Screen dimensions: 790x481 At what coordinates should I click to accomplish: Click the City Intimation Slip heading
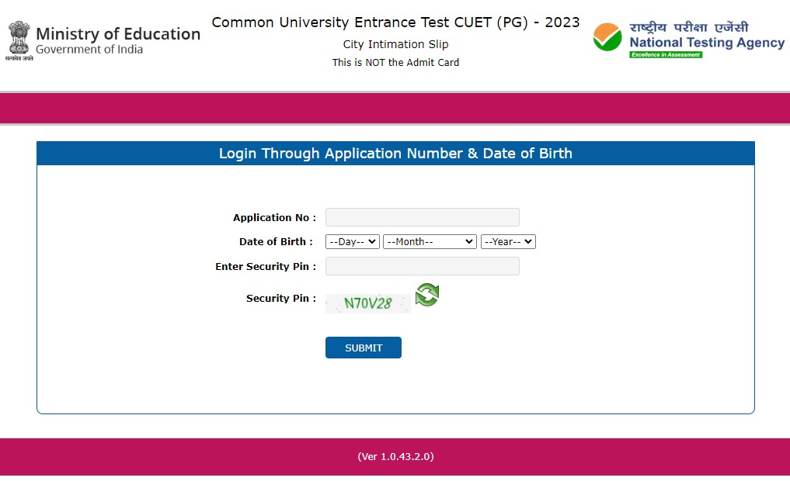click(x=395, y=44)
